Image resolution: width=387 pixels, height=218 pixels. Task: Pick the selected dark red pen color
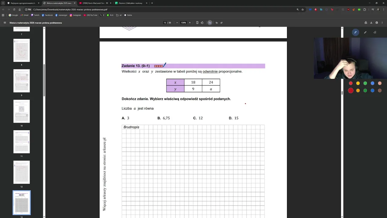point(351,91)
